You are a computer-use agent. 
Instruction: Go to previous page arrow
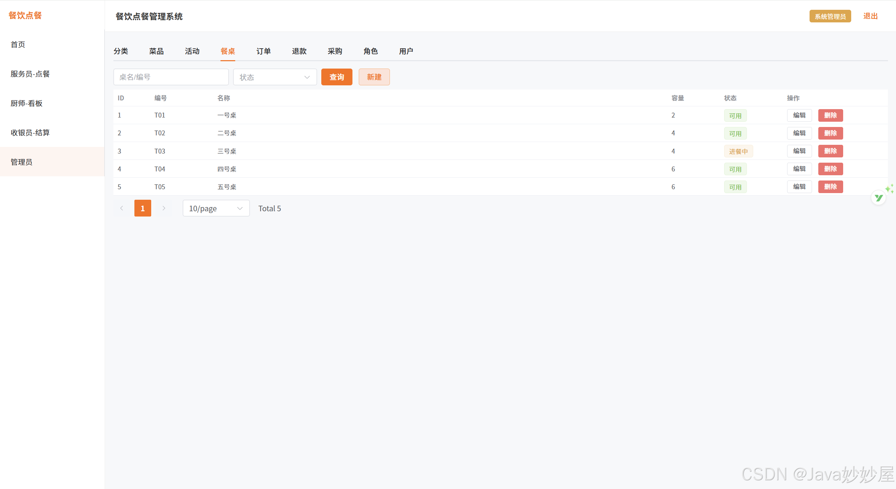(121, 208)
